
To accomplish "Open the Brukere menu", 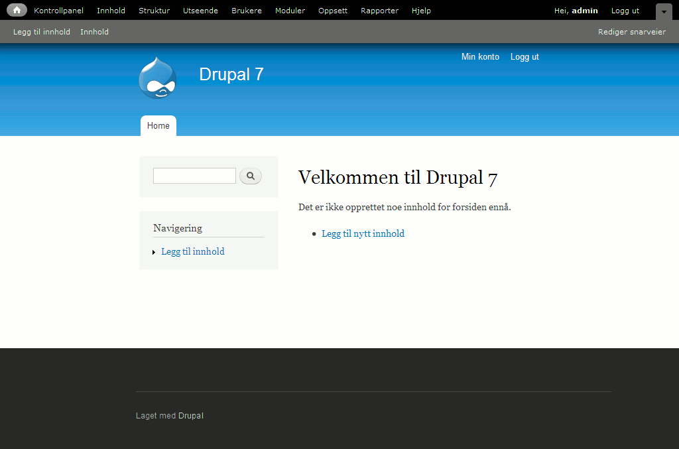I will [246, 10].
